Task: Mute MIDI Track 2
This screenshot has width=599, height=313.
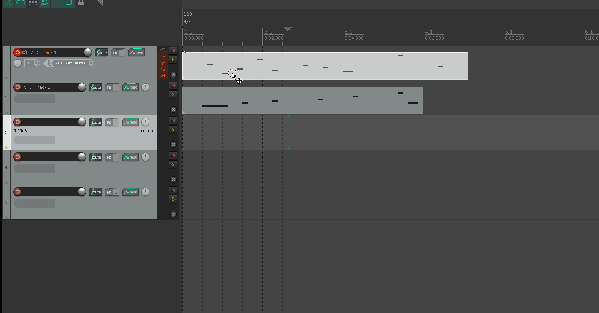Action: 173,85
